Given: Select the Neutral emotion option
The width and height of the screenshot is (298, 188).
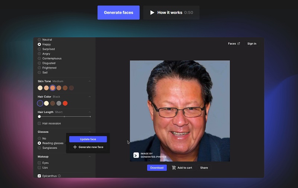Looking at the screenshot, I should tap(39, 40).
